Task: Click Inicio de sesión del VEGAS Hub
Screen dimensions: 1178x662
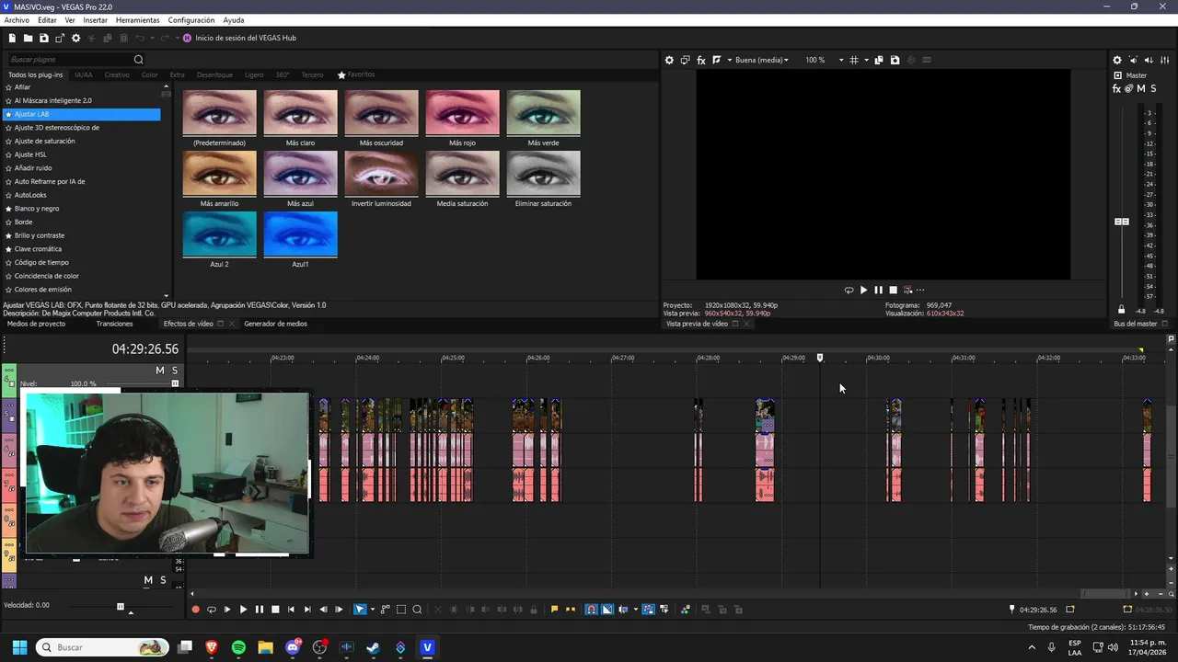Action: 239,38
